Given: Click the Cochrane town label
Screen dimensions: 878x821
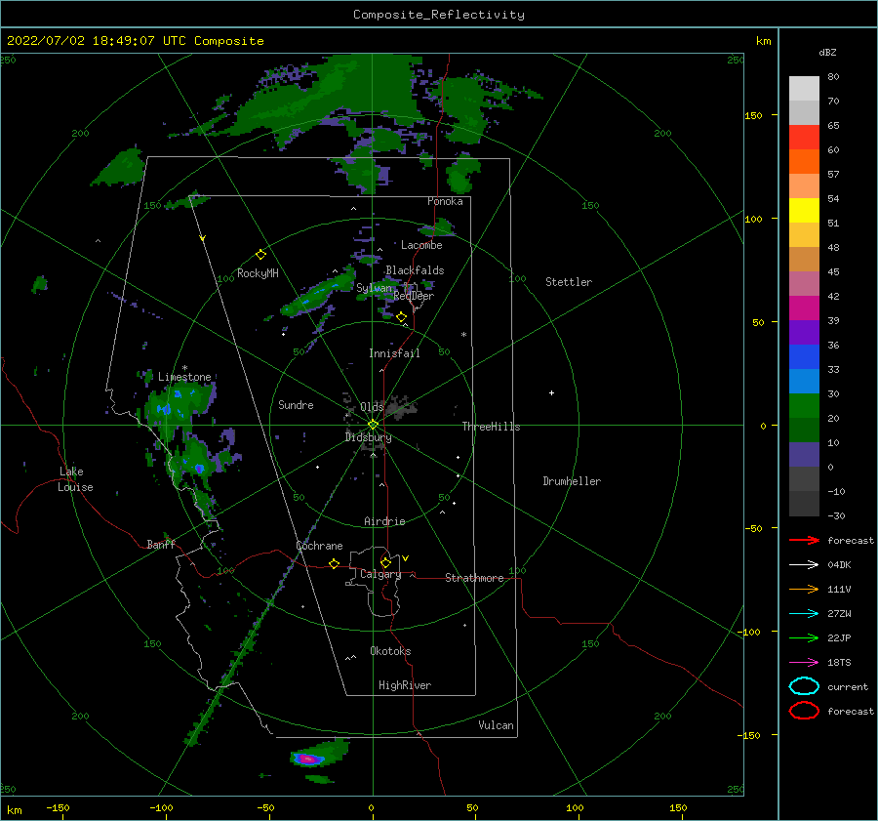Looking at the screenshot, I should pyautogui.click(x=319, y=546).
